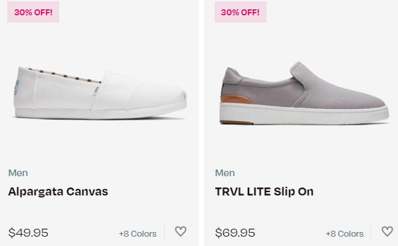The image size is (398, 246).
Task: Add TRVL LITE Slip On to wishlist heart
Action: (x=387, y=231)
